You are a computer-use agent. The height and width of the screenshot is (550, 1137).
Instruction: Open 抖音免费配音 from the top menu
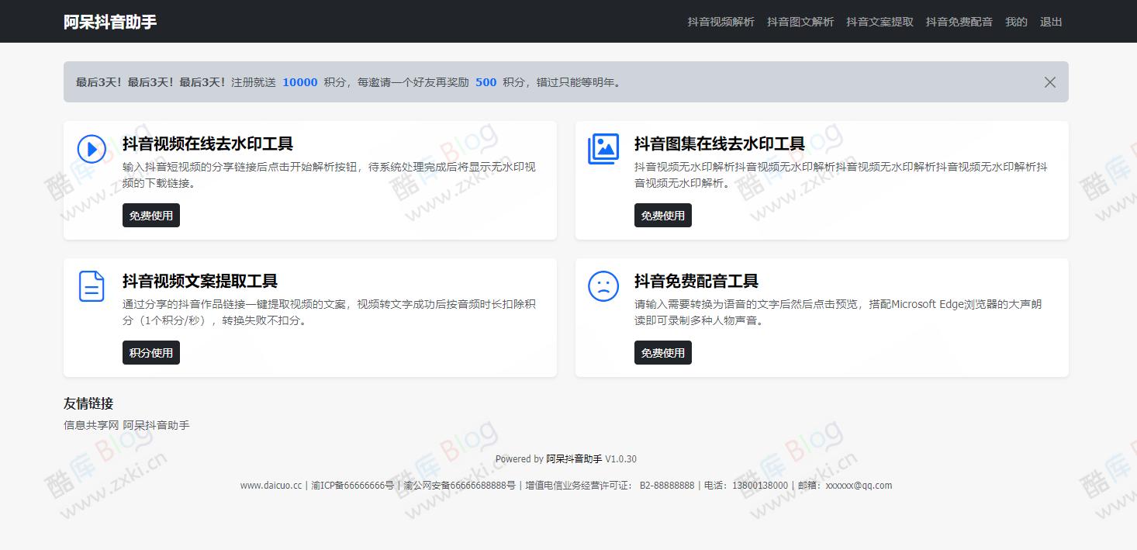click(x=958, y=22)
